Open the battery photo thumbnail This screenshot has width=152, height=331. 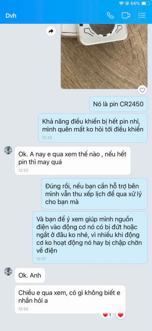[104, 56]
